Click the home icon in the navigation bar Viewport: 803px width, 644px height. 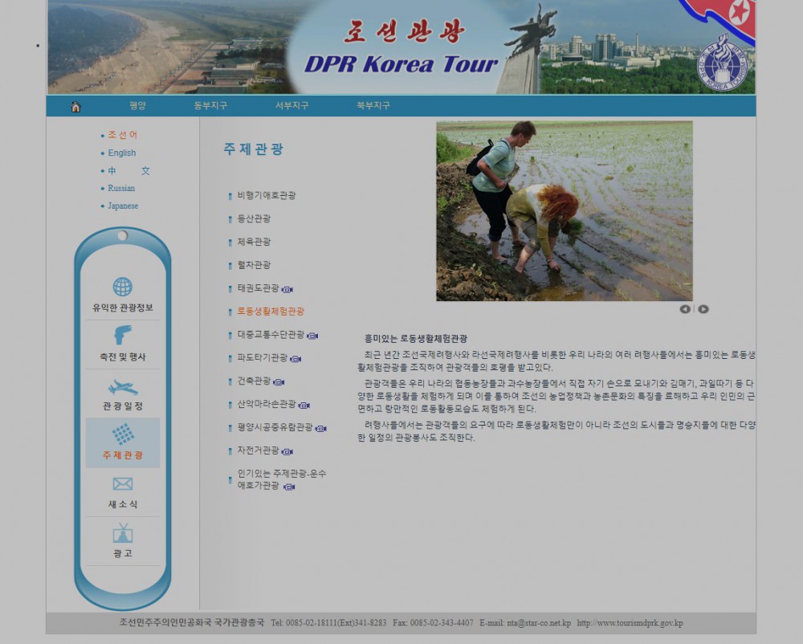click(75, 105)
